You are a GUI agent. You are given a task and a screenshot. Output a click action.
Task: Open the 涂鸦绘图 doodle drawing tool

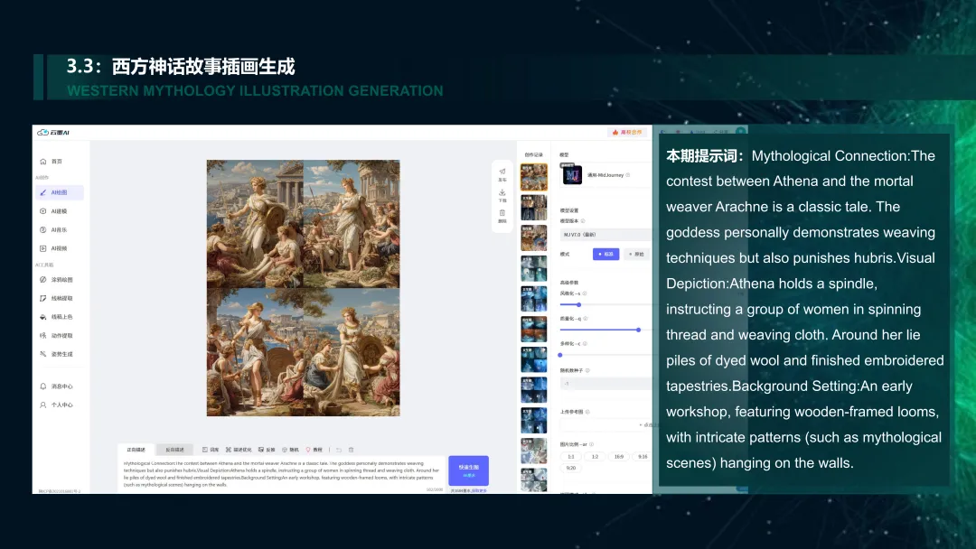pos(56,280)
